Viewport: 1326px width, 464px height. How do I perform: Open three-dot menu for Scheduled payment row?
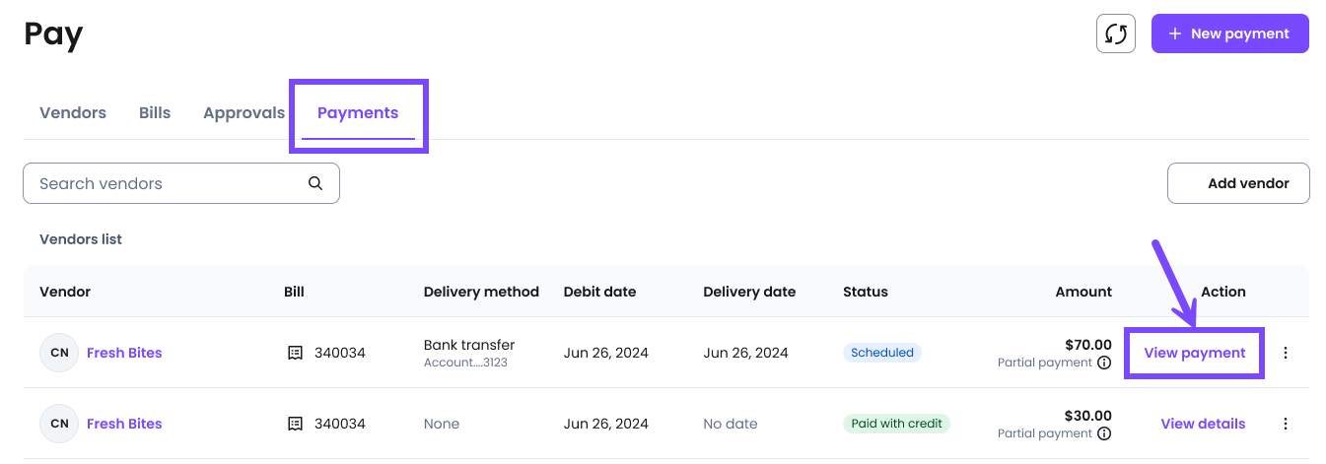point(1285,353)
